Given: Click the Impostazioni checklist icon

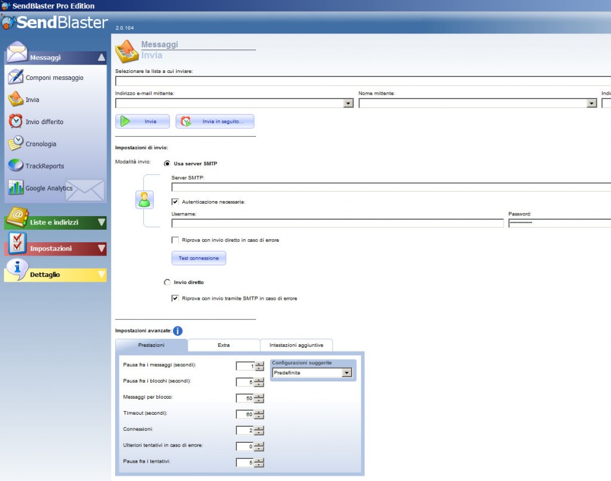Looking at the screenshot, I should point(17,243).
